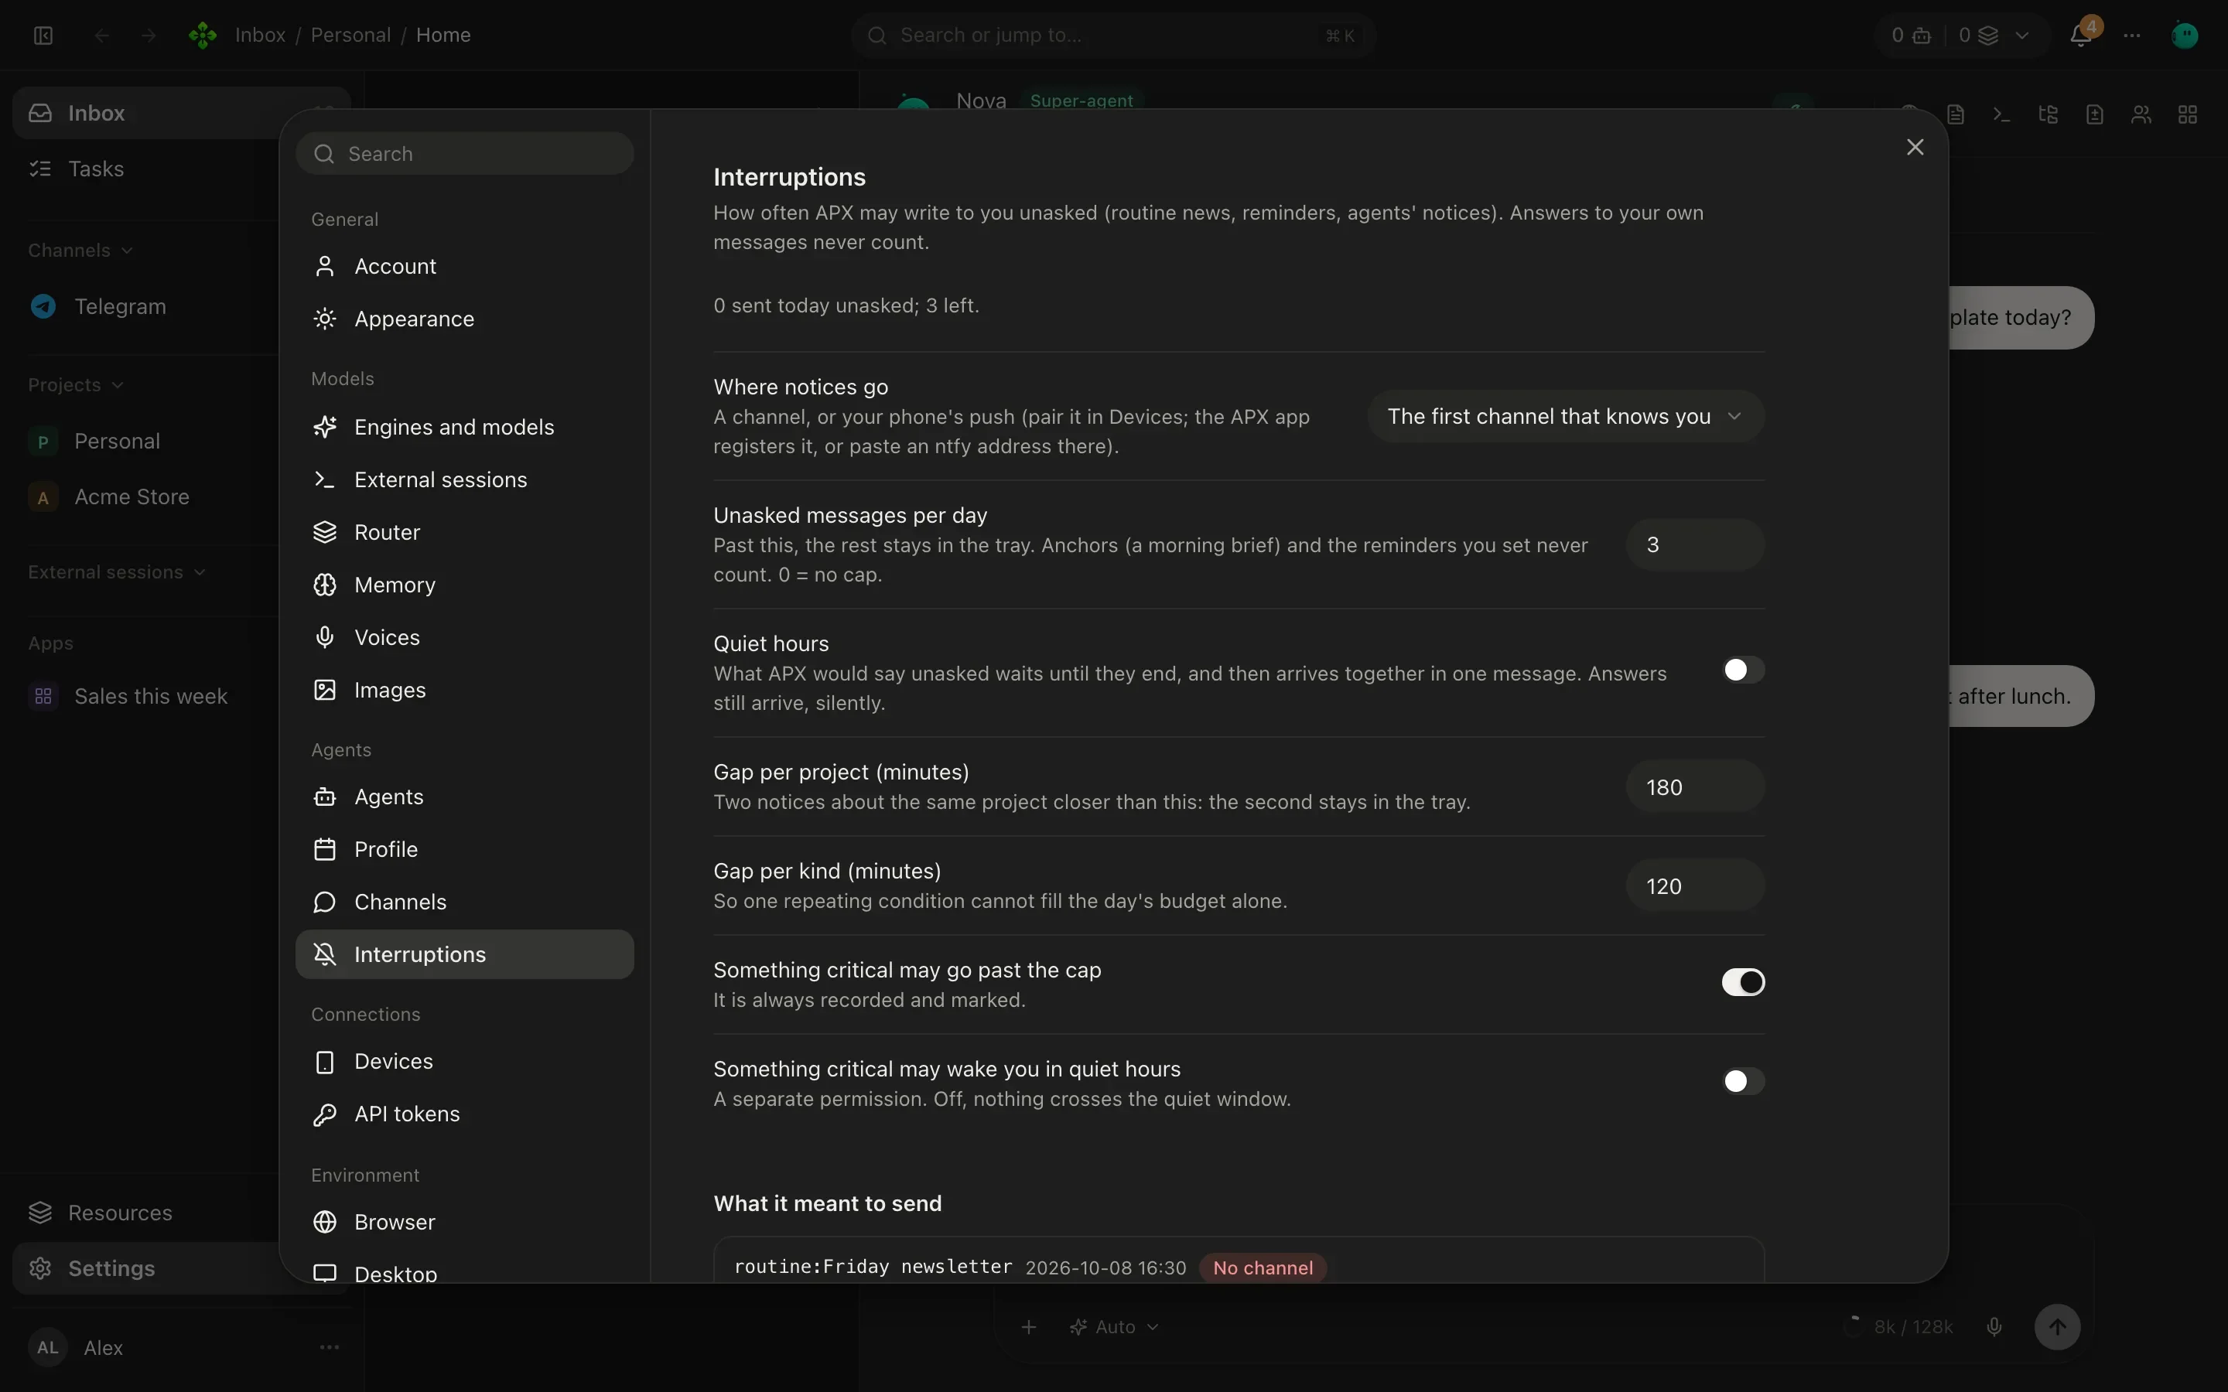Open the Where notices go dropdown
The width and height of the screenshot is (2228, 1392).
pos(1565,416)
